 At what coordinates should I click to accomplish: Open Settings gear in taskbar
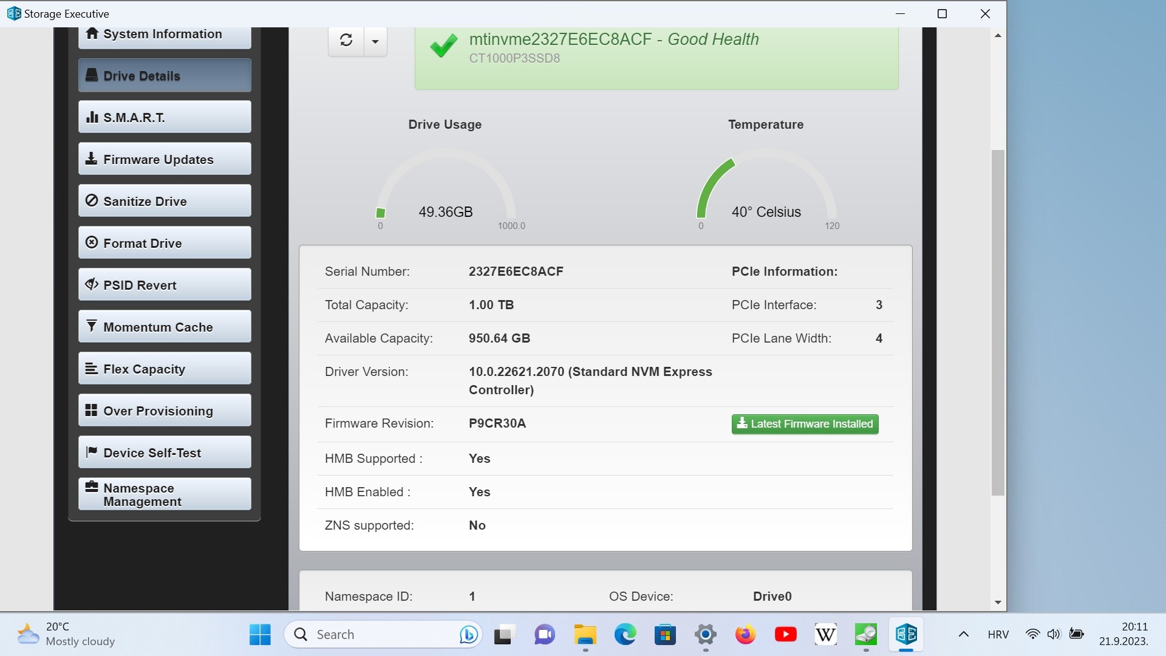click(705, 635)
